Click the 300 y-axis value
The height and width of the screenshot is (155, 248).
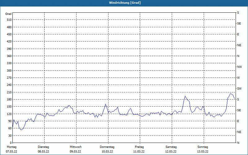click(x=9, y=71)
